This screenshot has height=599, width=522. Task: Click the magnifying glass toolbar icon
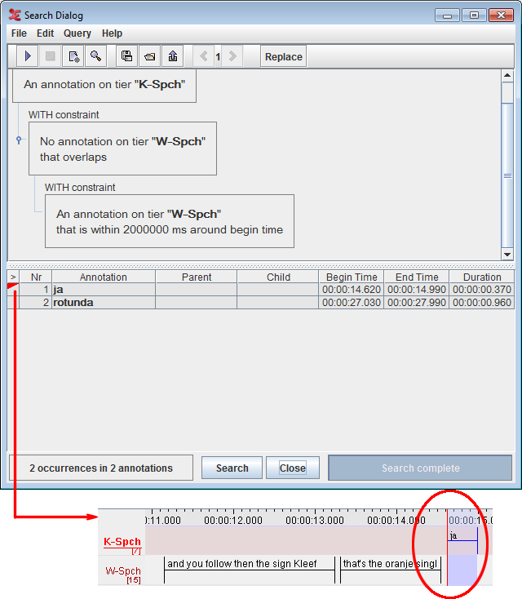[96, 56]
